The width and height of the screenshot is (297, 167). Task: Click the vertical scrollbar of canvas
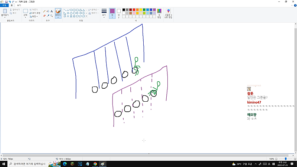point(296,89)
